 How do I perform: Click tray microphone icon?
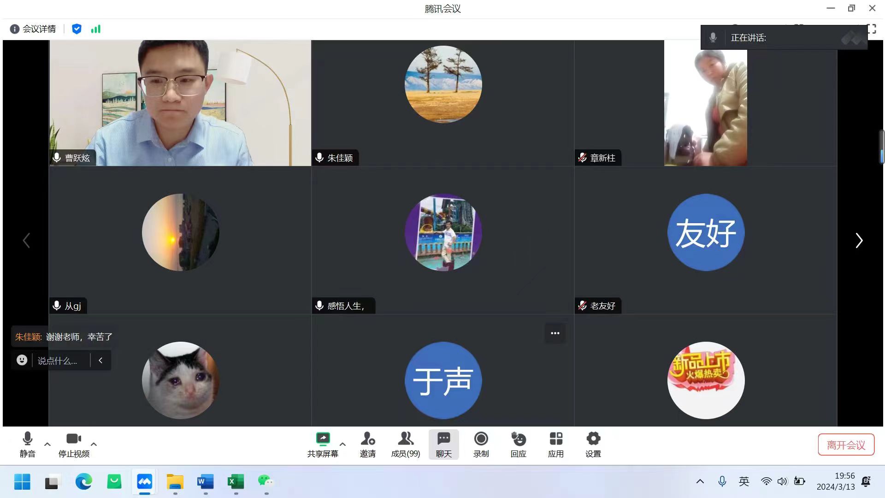[x=722, y=482]
